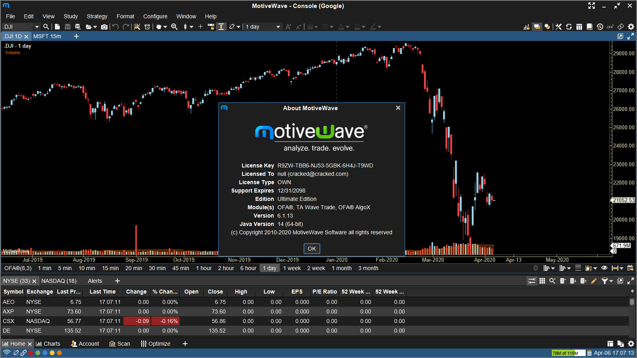Create a new chart with the page icon

coord(57,27)
